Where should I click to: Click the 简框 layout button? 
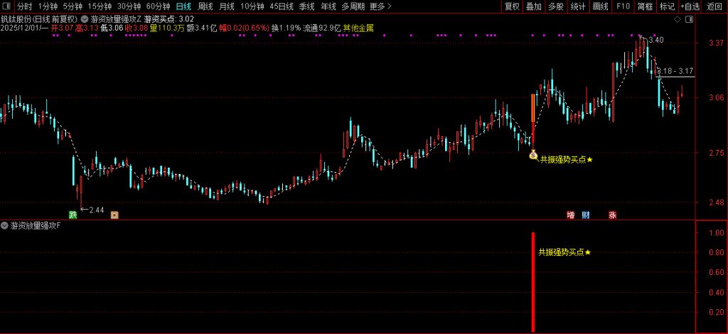[645, 6]
